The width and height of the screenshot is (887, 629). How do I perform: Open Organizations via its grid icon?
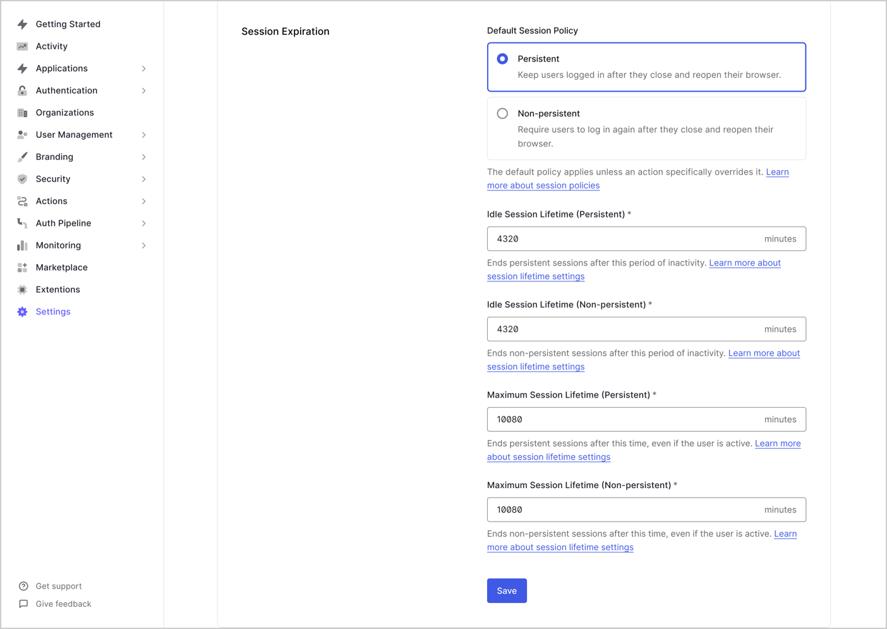click(23, 112)
